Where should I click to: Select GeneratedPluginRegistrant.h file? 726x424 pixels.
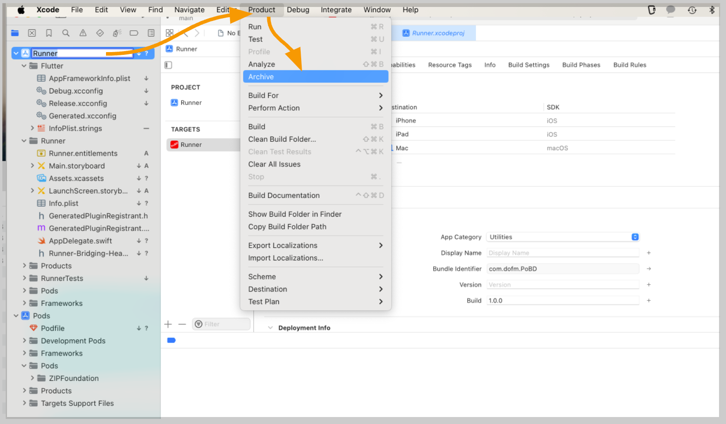pyautogui.click(x=98, y=216)
